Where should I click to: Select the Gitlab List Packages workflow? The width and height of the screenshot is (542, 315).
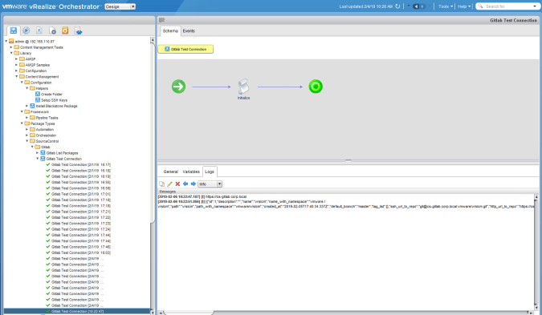[x=62, y=153]
